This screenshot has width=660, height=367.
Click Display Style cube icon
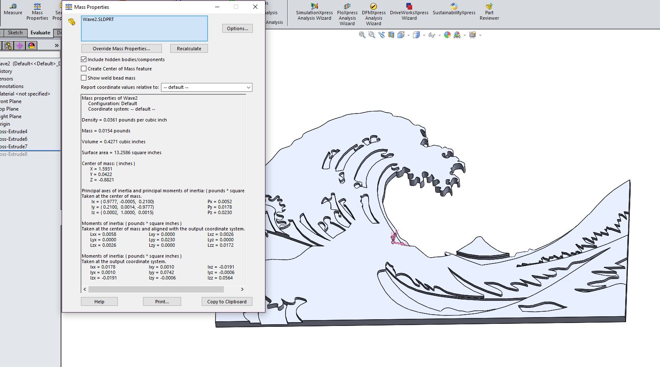[x=416, y=35]
